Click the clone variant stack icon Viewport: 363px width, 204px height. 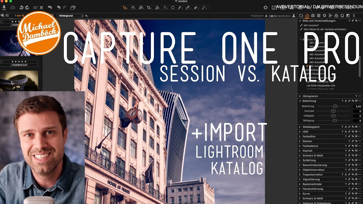coord(73,8)
